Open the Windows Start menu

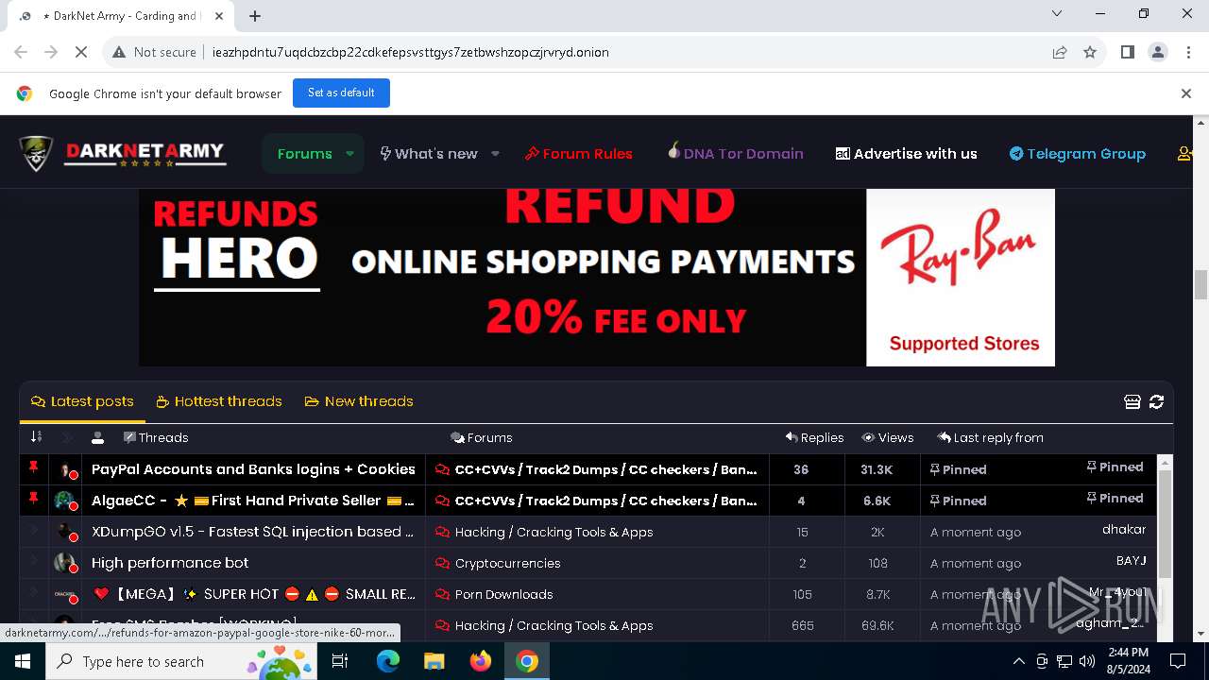(23, 661)
